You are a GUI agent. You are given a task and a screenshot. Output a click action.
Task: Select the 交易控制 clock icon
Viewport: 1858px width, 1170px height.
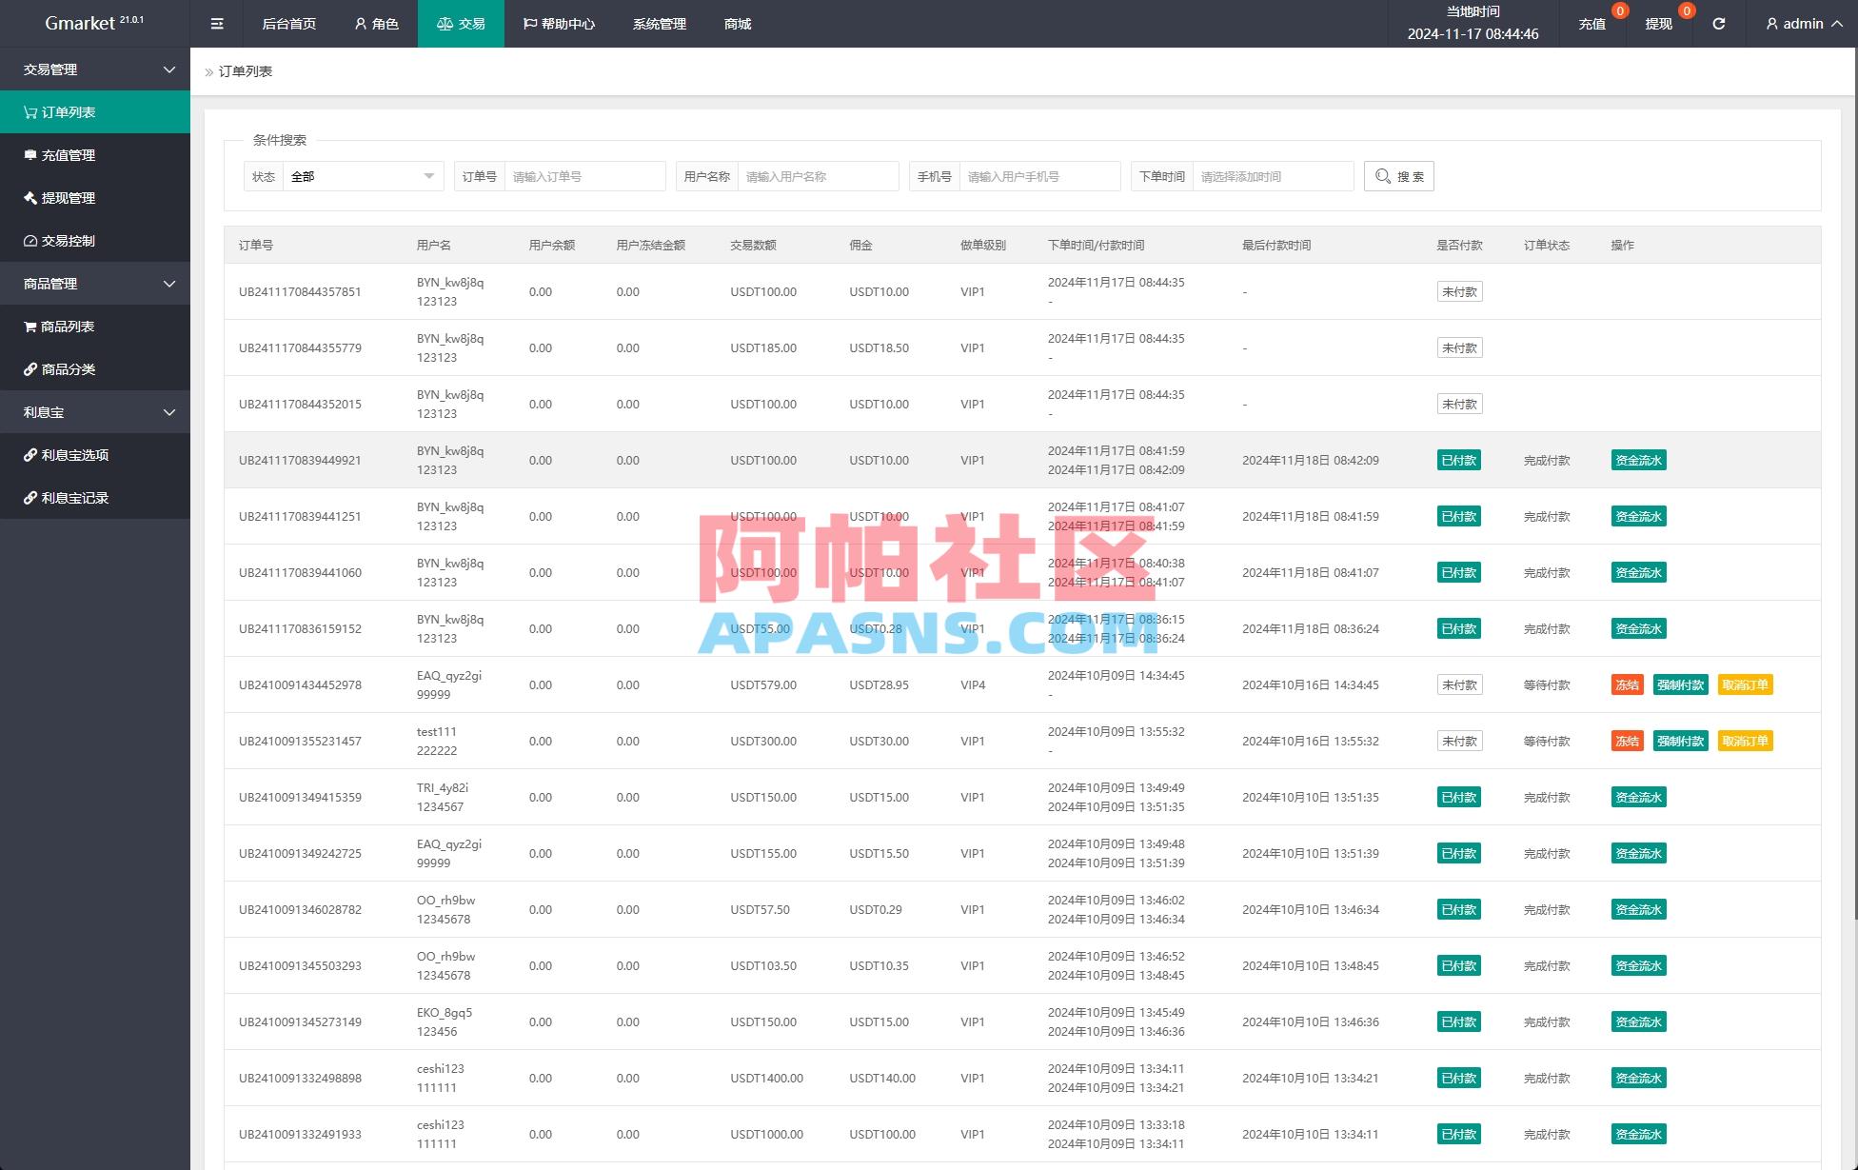[30, 241]
